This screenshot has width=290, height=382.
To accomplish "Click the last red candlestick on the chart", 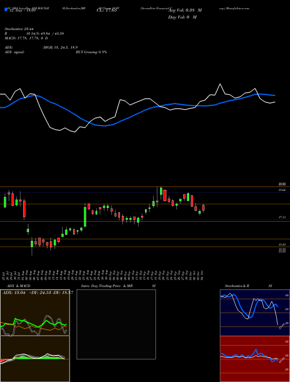I will (204, 208).
